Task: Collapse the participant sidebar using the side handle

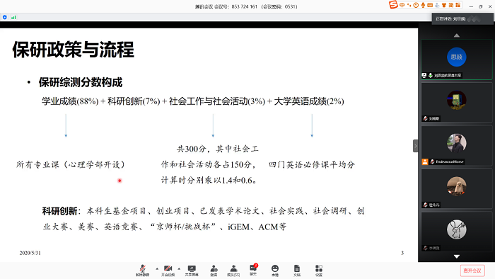Action: click(x=416, y=146)
